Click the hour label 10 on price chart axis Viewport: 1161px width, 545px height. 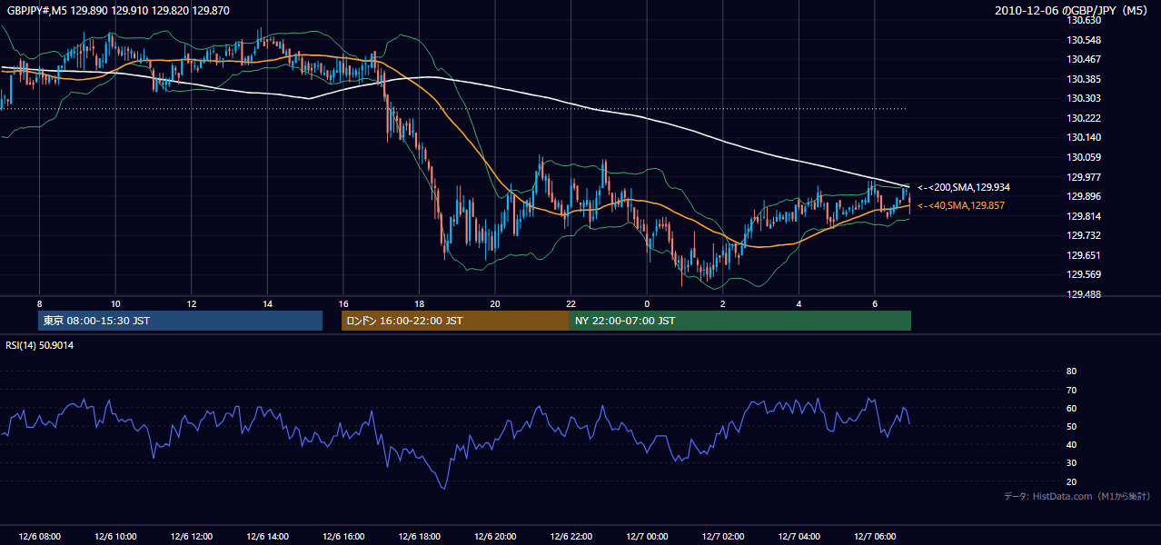pos(115,303)
